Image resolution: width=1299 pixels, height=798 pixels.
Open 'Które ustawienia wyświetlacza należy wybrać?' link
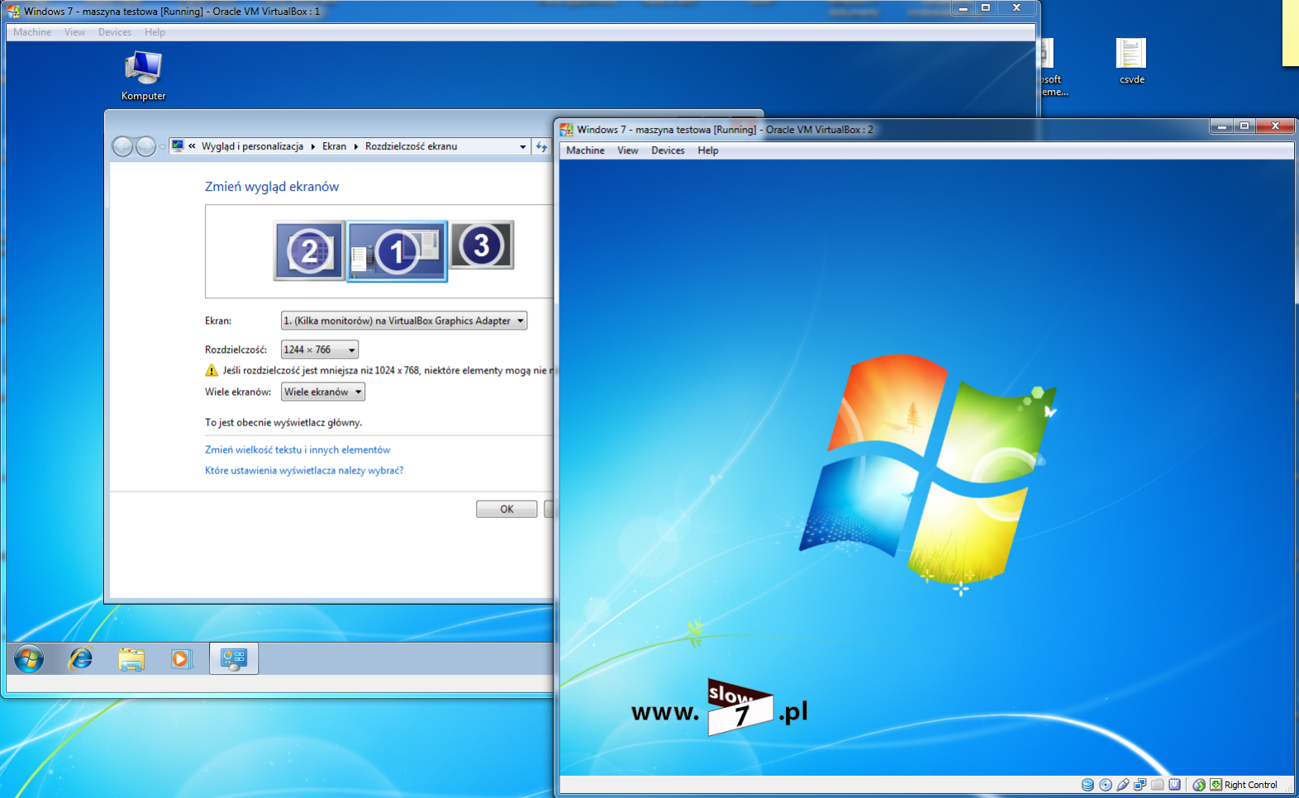(304, 470)
